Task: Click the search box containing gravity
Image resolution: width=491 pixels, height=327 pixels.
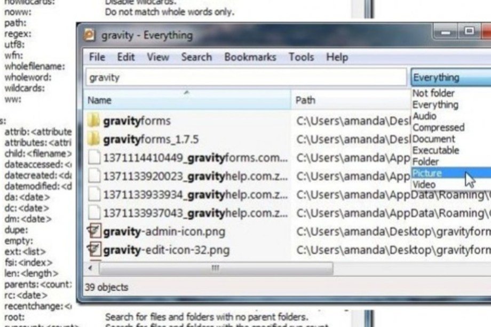Action: 246,77
